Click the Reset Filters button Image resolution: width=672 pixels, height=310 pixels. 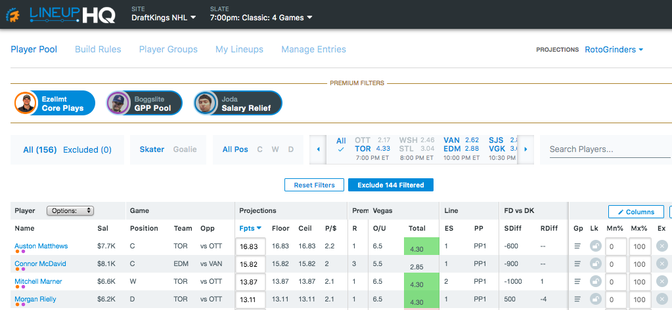(x=314, y=185)
